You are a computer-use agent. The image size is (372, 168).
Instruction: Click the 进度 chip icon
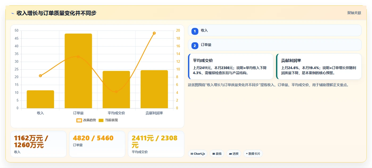click(x=231, y=154)
